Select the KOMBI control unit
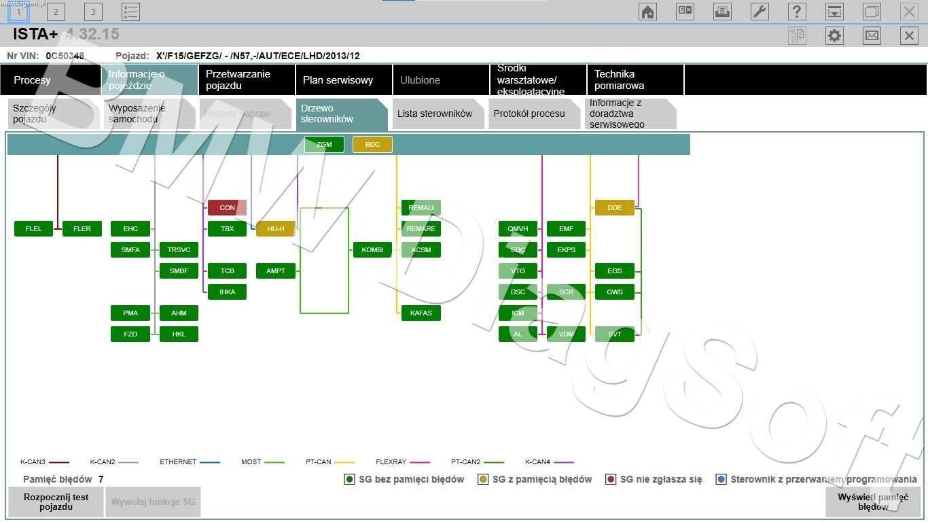The image size is (928, 522). 372,249
